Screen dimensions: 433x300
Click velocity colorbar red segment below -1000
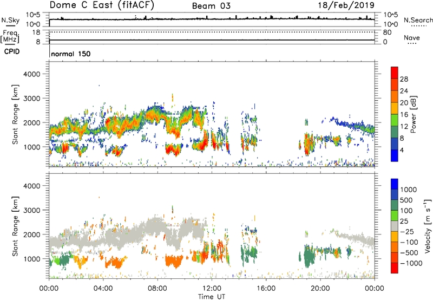(x=395, y=268)
